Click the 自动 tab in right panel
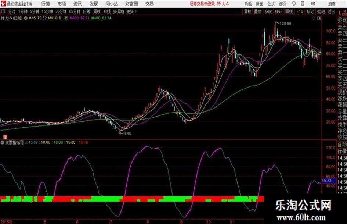 point(342,145)
